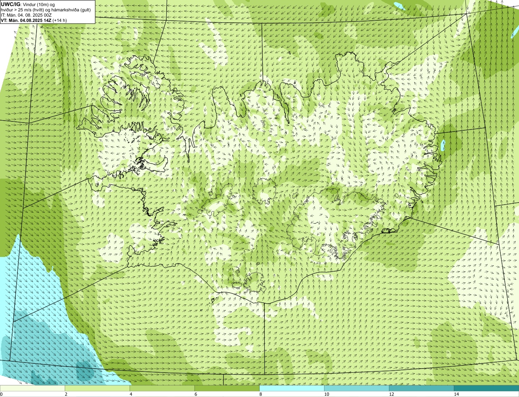Select the darkest teal segment above 14 m/s
Screen dimensions: 519x397
[487, 388]
